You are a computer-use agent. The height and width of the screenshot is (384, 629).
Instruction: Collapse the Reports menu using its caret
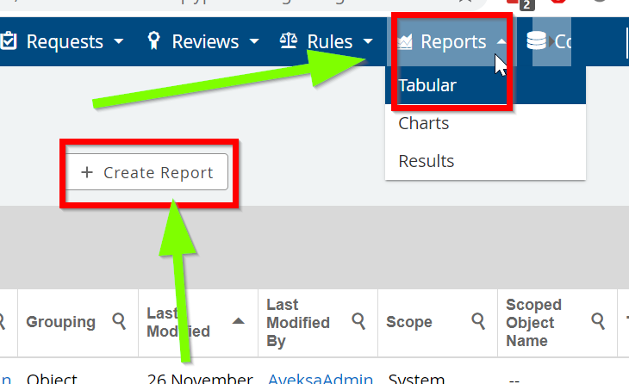[501, 41]
